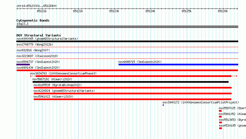This screenshot has width=246, height=139.
Task: Open the nsv4226924 (gnomADStructuralVariants) label
Action: (64, 91)
